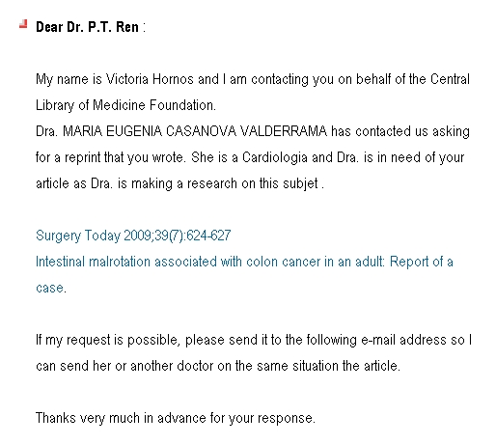
Task: Click 'Report of a' in article title link
Action: (422, 262)
